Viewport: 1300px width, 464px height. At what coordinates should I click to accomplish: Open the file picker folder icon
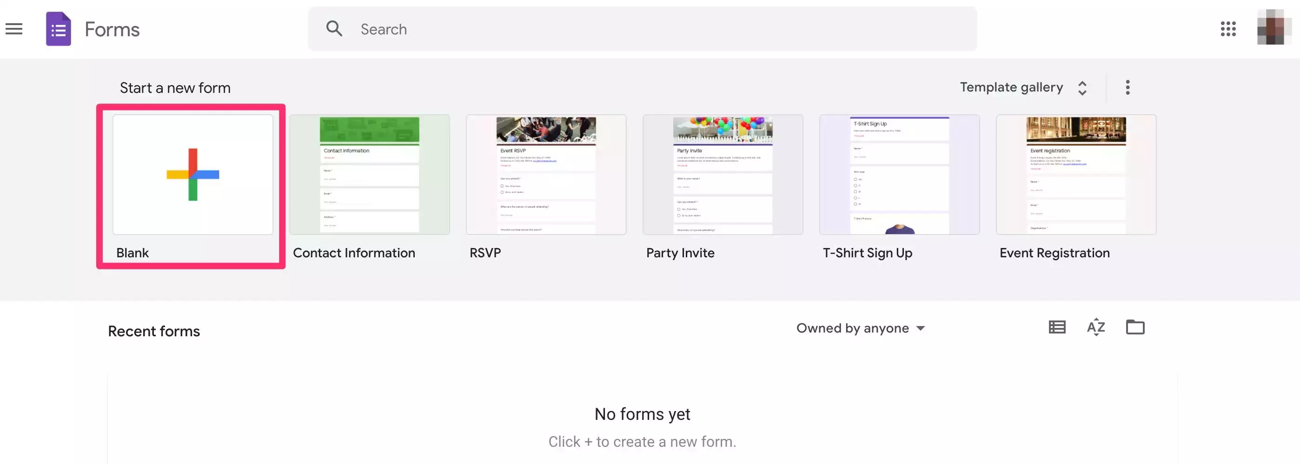[1135, 327]
